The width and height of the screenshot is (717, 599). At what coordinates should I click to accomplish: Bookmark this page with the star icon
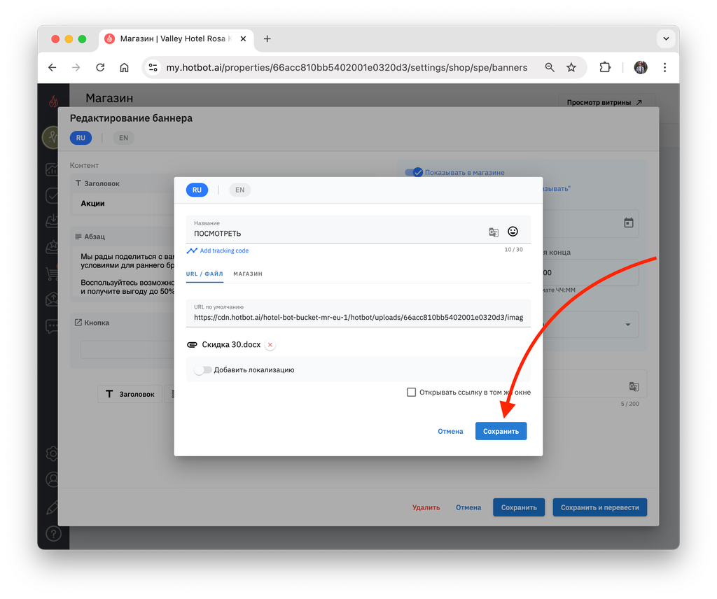pos(571,68)
